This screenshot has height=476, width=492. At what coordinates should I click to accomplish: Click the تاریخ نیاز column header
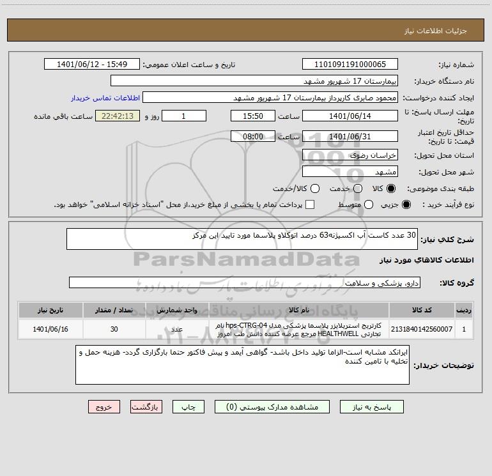[50, 310]
